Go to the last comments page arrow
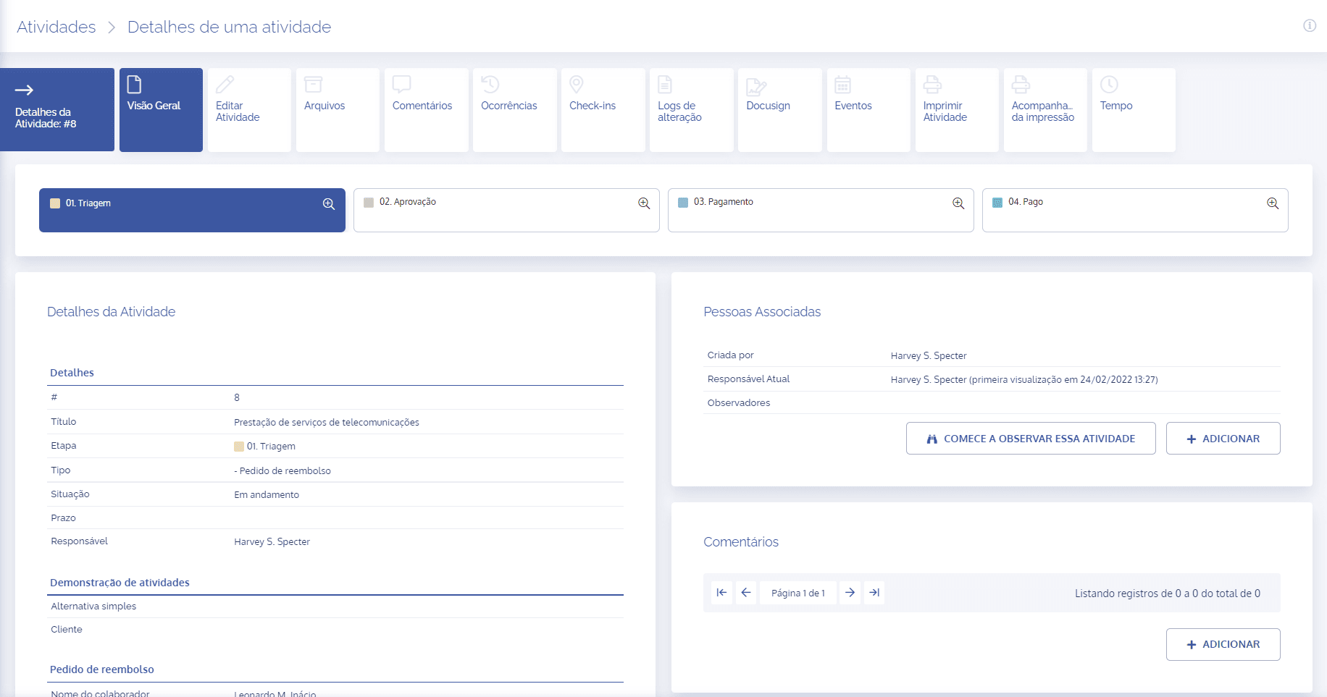 (874, 593)
